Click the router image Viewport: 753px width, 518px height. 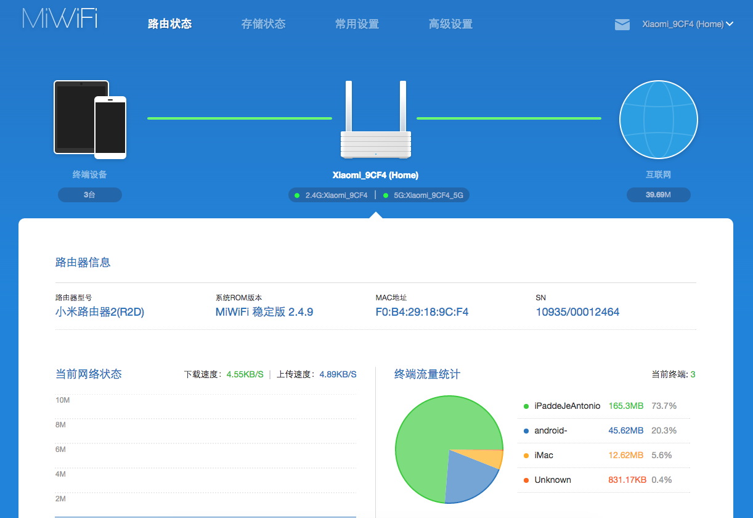376,120
